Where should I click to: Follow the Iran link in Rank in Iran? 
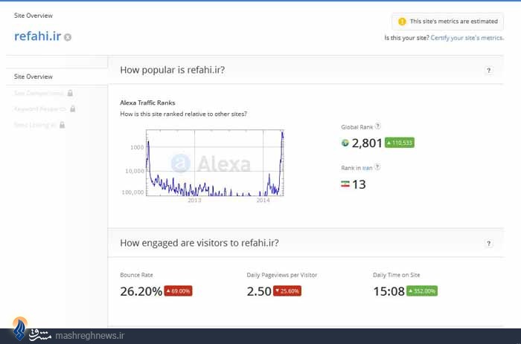click(x=367, y=168)
